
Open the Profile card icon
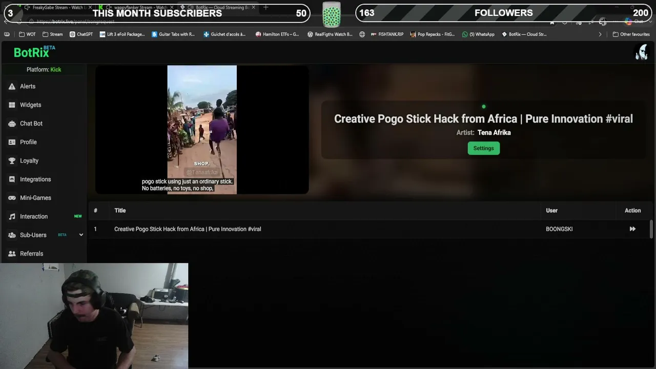[x=12, y=142]
